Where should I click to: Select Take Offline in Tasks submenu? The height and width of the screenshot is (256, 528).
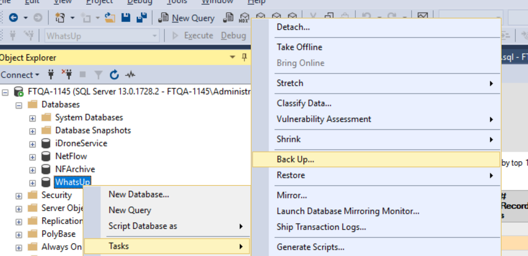tap(299, 47)
